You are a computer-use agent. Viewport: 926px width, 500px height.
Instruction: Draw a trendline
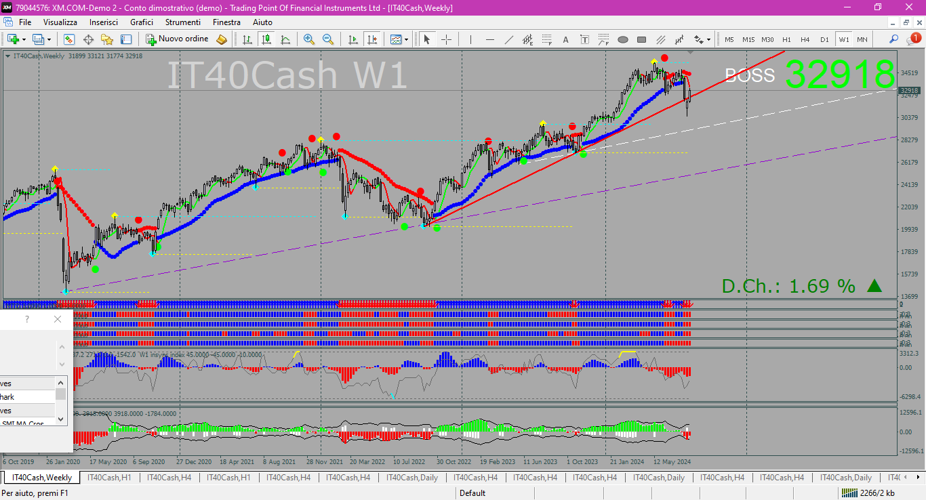pos(508,39)
